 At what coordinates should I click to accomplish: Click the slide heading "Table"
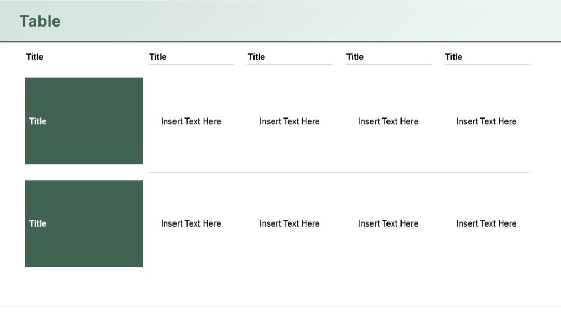39,21
